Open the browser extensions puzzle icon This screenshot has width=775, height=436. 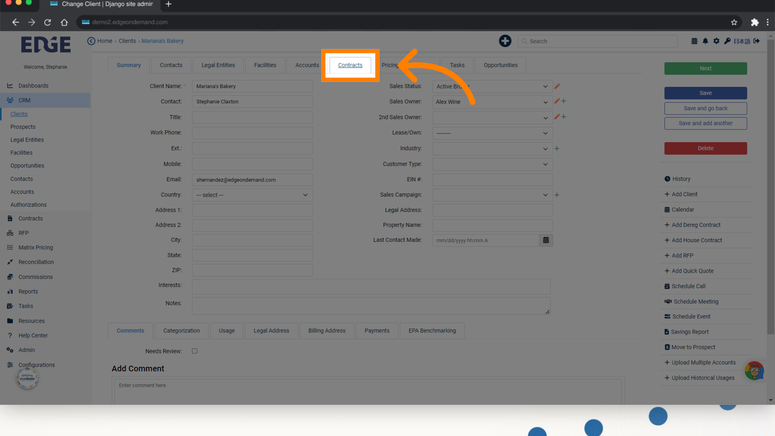click(754, 22)
